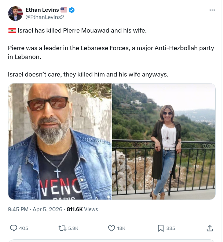Click the blue verified checkmark badge
Screen dimensions: 223x242
coord(72,10)
